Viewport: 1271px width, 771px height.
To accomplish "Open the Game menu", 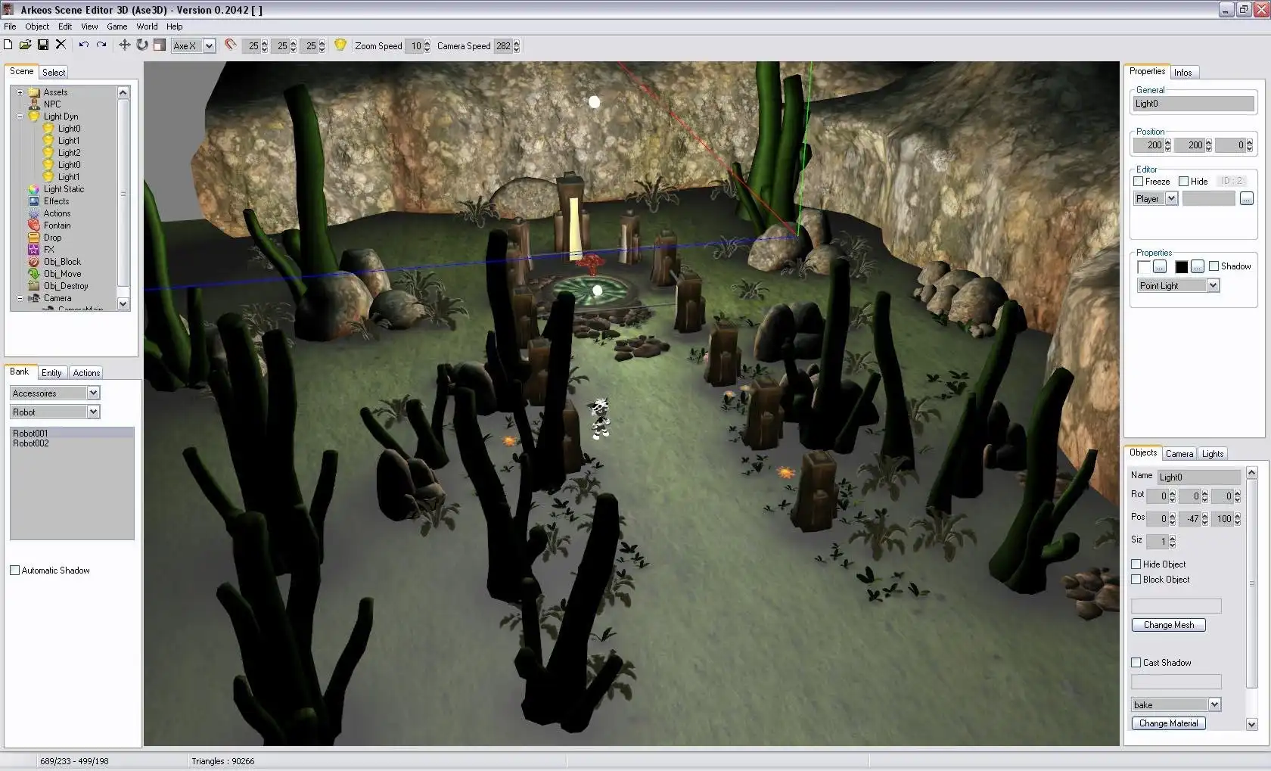I will [117, 26].
